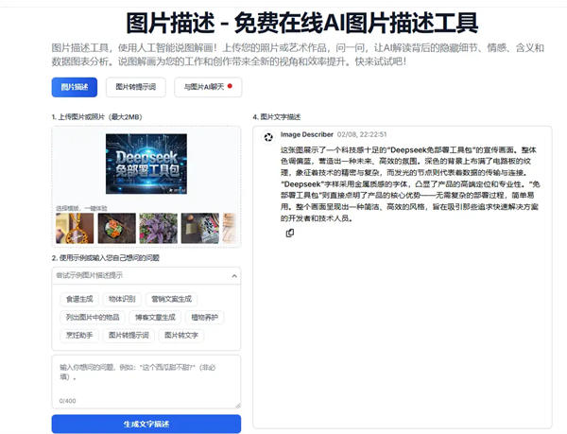Select the 食谱生成 prompt chip
This screenshot has height=434, width=567.
79,299
